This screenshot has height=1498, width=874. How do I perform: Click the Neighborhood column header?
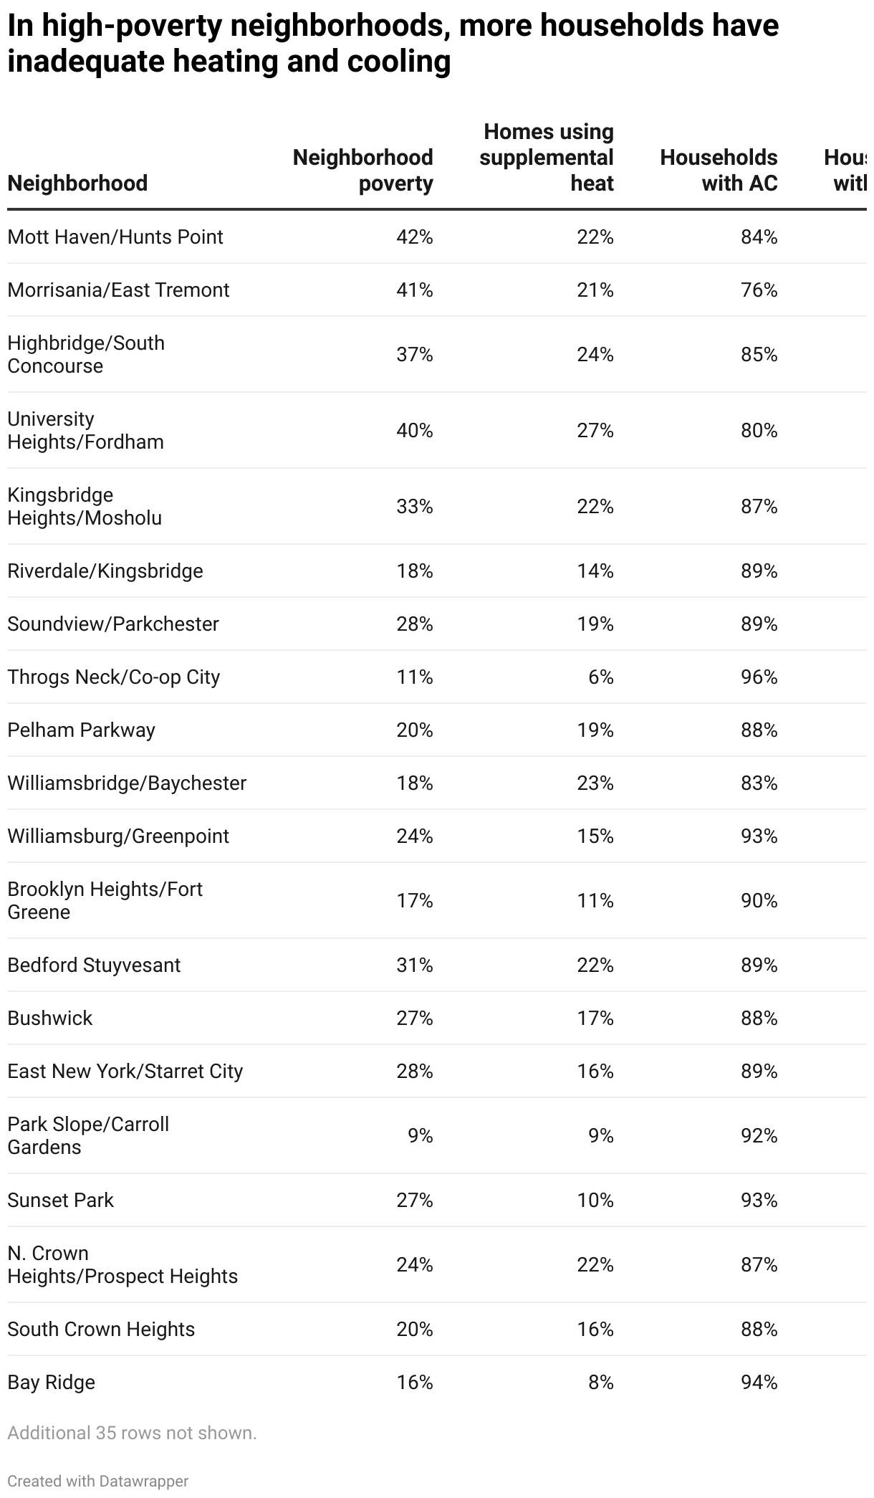(x=77, y=183)
